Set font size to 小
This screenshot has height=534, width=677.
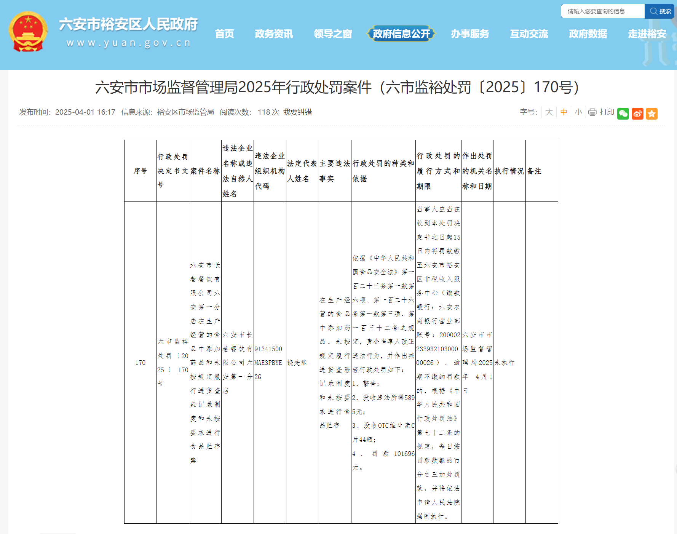(x=578, y=112)
